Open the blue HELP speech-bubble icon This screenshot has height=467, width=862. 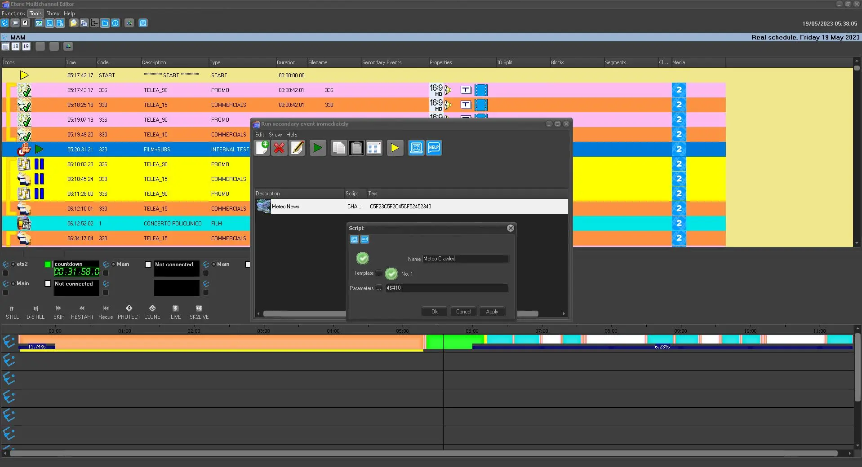(x=434, y=148)
